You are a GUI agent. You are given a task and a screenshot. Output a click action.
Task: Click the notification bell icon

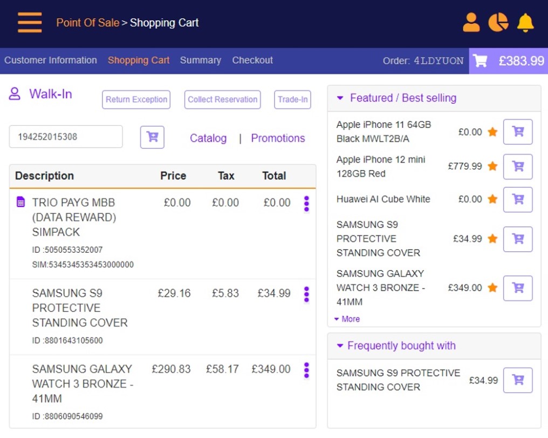[x=525, y=22]
